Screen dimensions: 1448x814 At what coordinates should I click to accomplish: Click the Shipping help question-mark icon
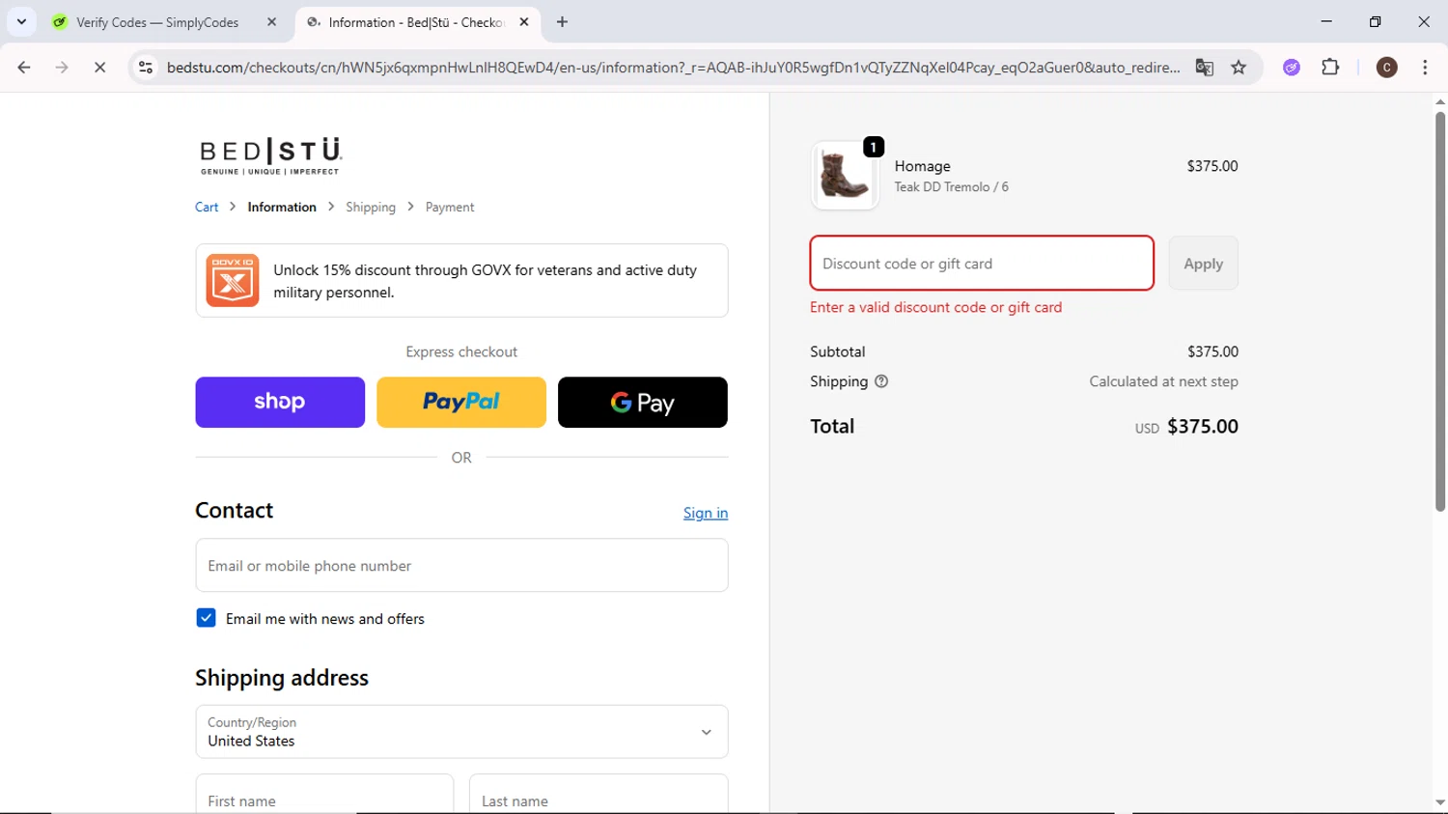[x=881, y=381]
